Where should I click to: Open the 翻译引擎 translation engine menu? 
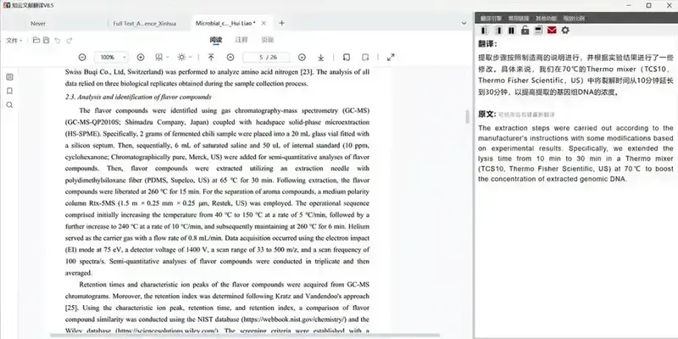(x=491, y=18)
